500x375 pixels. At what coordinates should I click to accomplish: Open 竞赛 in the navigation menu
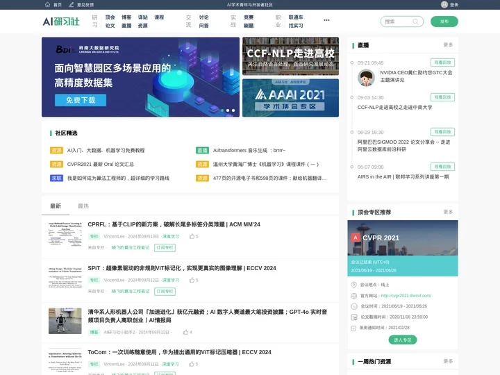(x=249, y=17)
